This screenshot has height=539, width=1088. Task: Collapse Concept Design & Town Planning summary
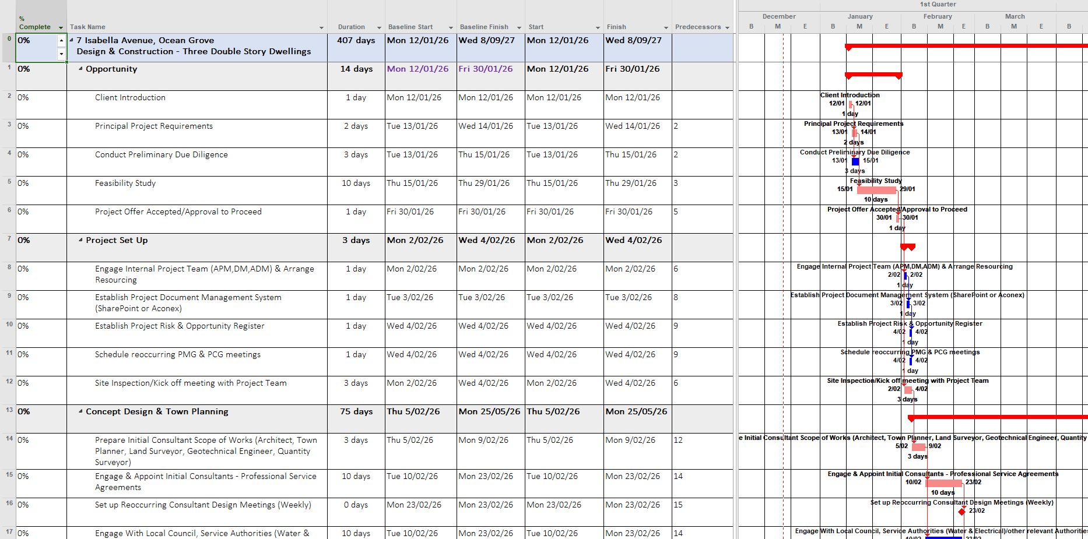click(x=80, y=411)
